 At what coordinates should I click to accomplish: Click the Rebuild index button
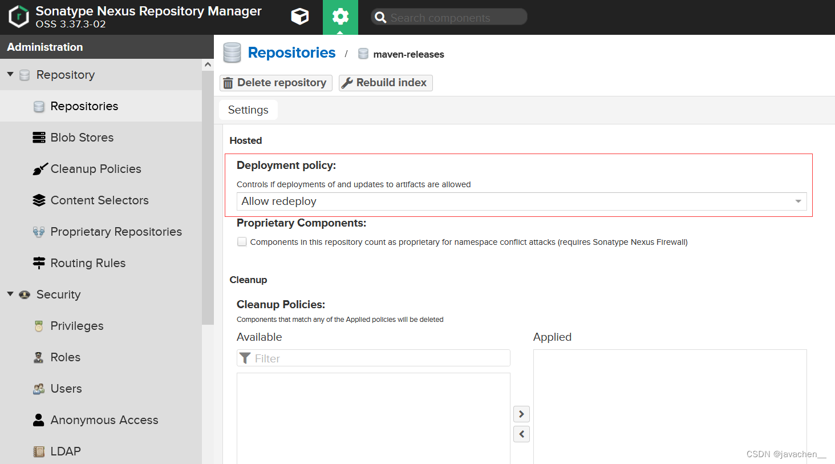coord(386,83)
